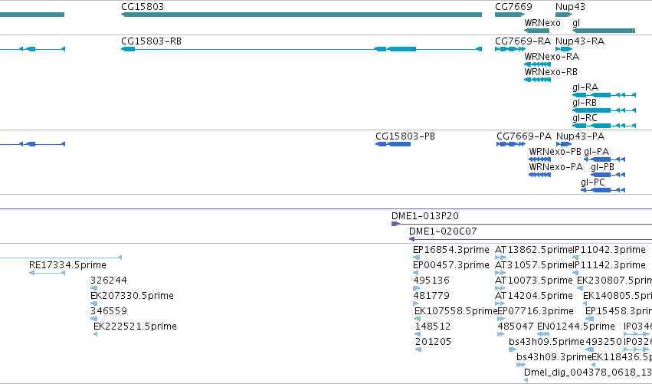Image resolution: width=652 pixels, height=384 pixels.
Task: Click the IP11142.3prime EST label
Action: 609,265
